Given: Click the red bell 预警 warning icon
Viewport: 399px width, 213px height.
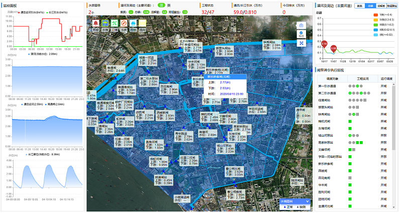Looking at the screenshot, I should 95,24.
